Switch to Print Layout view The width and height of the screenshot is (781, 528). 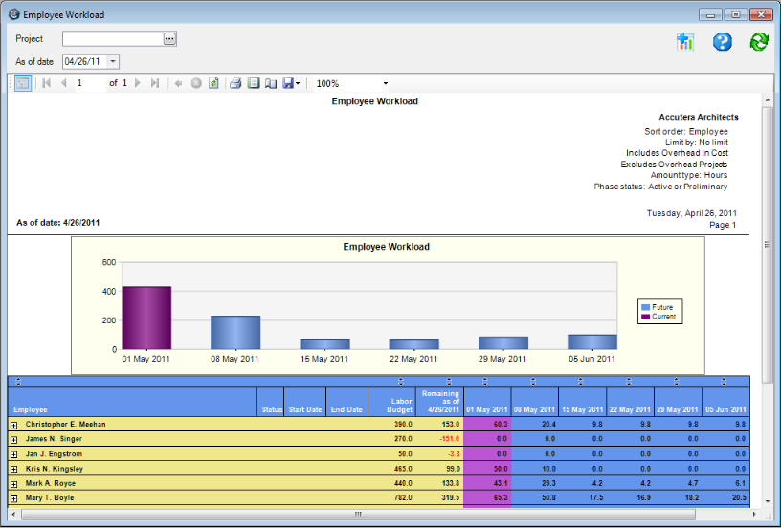tap(253, 83)
